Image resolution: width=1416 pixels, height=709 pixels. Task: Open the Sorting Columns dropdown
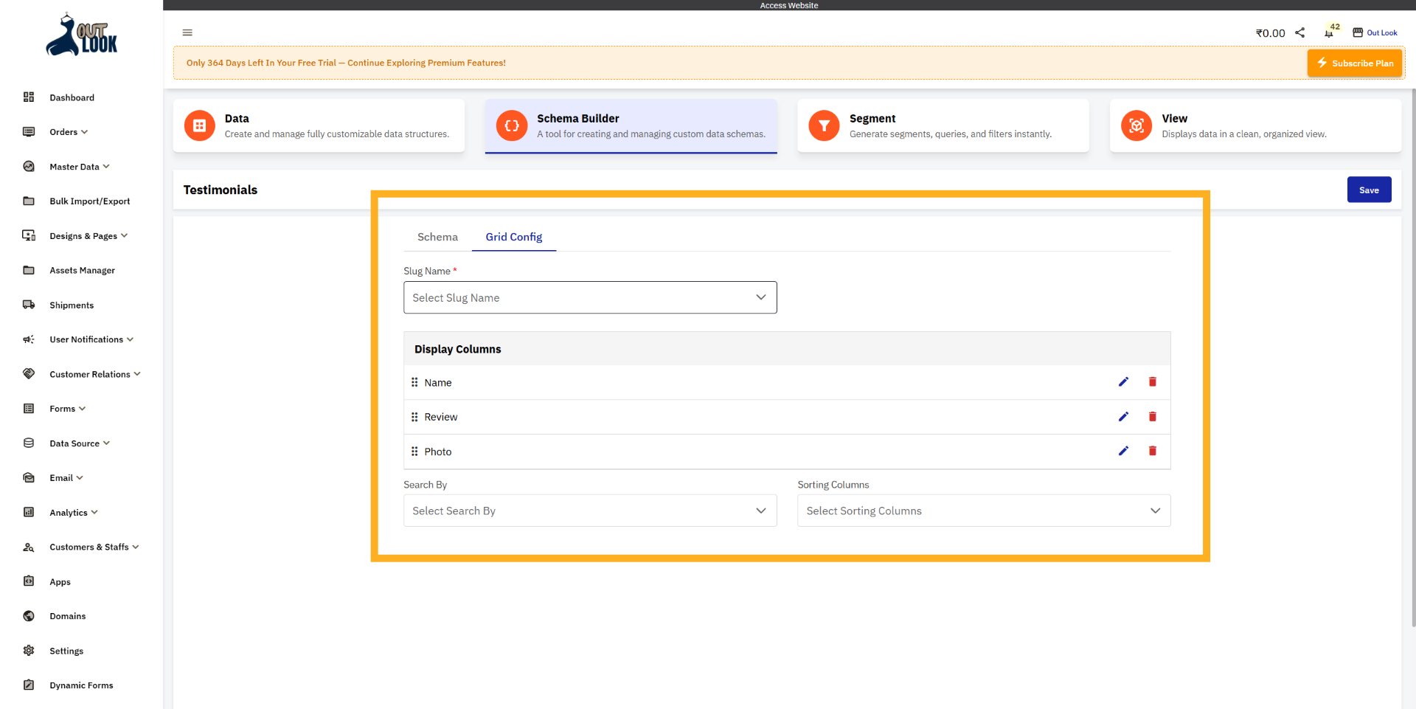pos(983,511)
